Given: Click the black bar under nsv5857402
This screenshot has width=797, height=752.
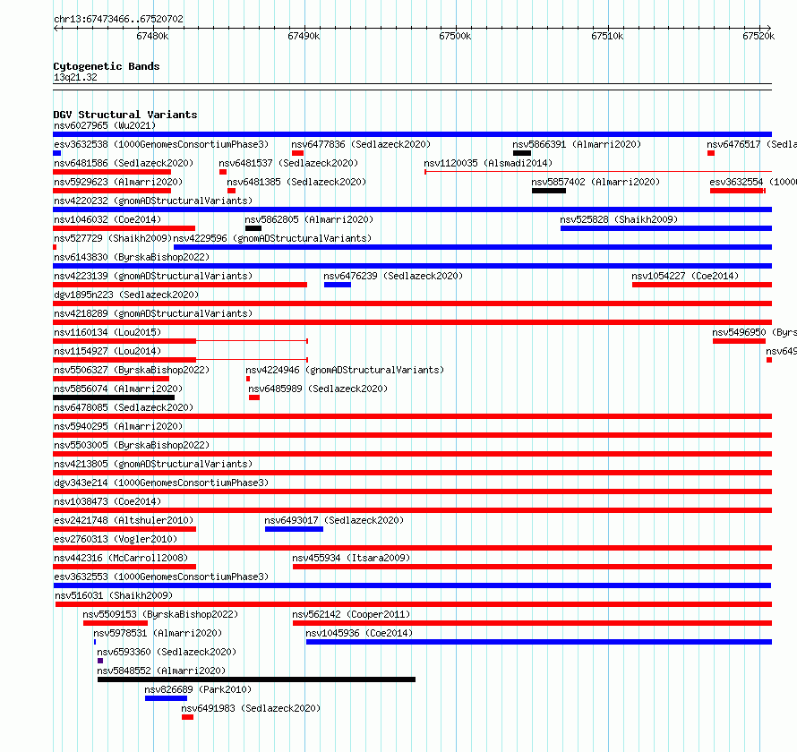Looking at the screenshot, I should (549, 191).
